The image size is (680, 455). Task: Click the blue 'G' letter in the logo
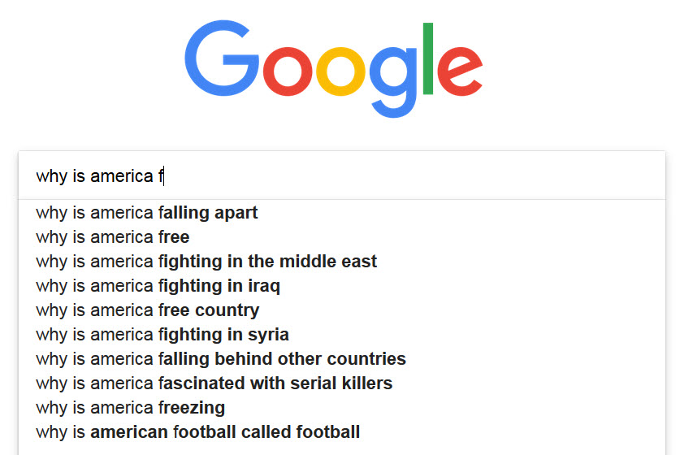point(222,58)
